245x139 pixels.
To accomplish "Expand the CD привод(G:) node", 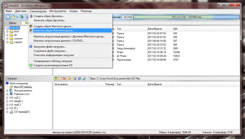I will pyautogui.click(x=7, y=112).
